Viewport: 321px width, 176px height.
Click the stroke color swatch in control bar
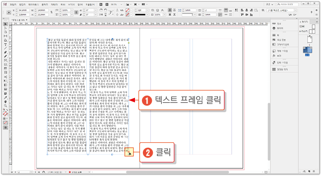click(127, 15)
